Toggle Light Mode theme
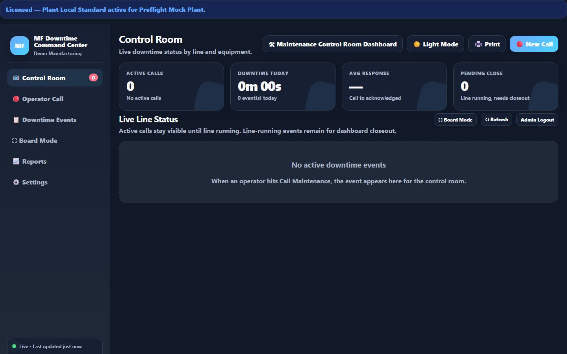 [435, 44]
